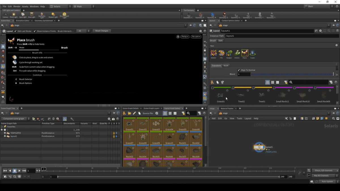
Task: Open Composed scene graph dropdown
Action: (x=15, y=119)
